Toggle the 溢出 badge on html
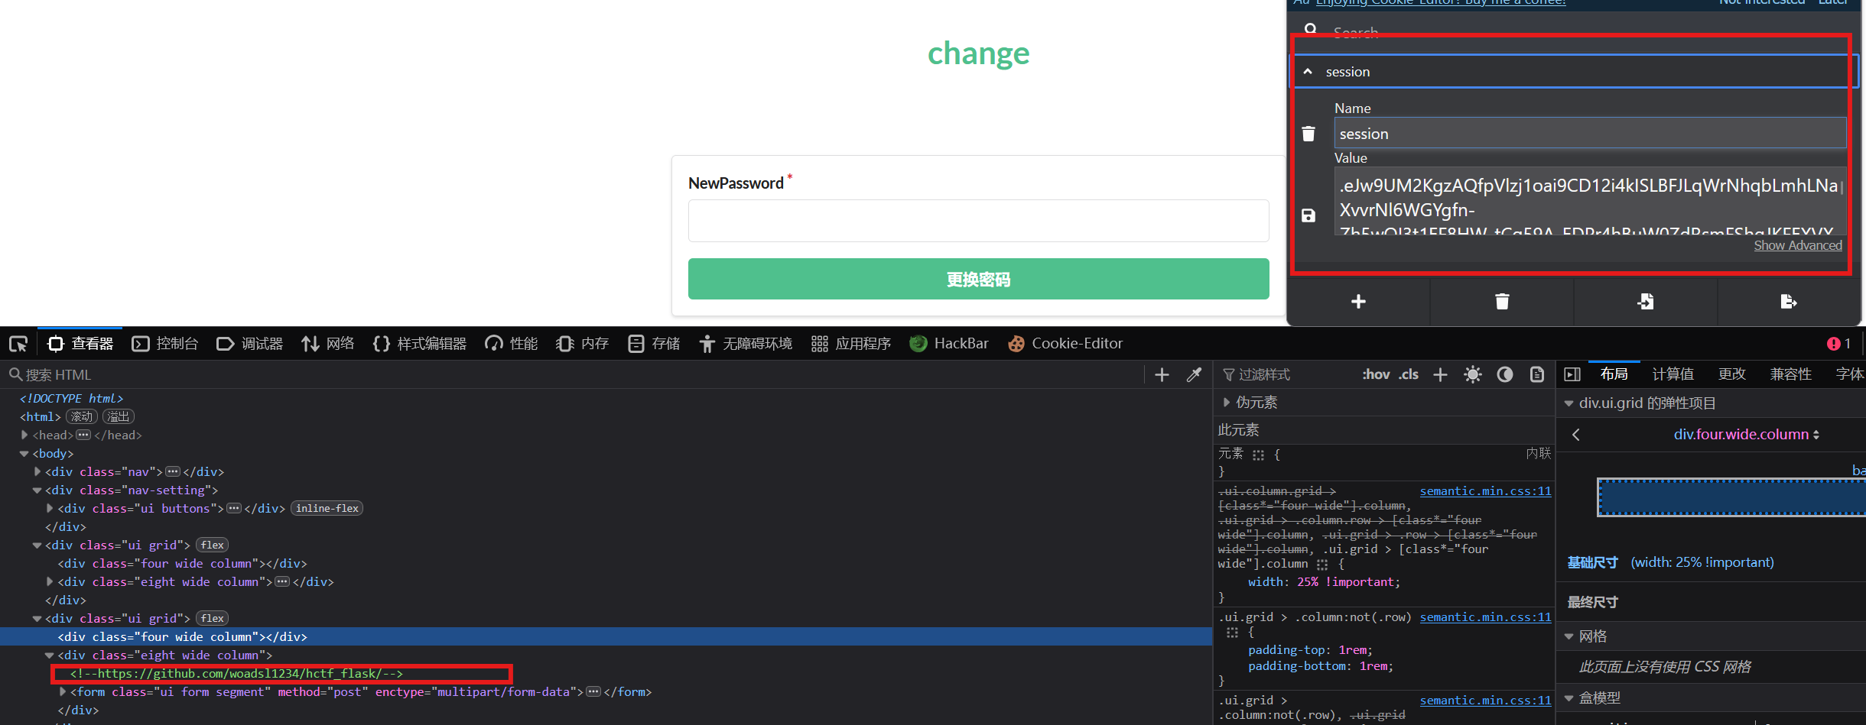Viewport: 1866px width, 725px height. (x=119, y=417)
